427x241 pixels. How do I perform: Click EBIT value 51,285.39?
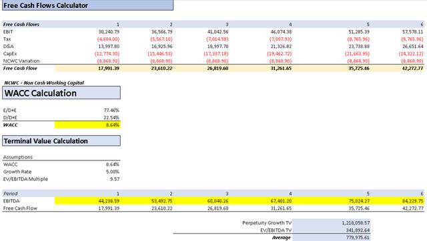[x=359, y=32]
